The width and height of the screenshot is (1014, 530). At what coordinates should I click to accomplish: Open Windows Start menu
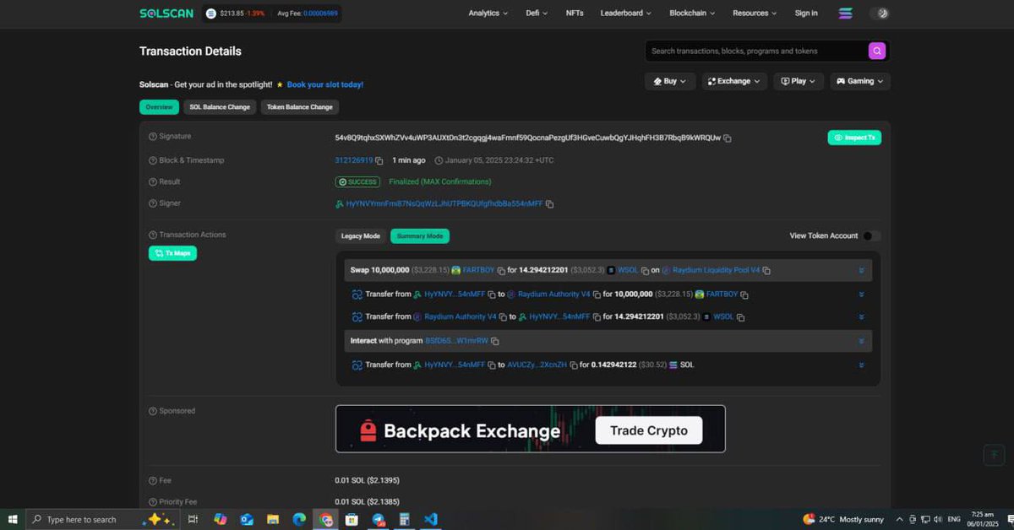tap(13, 519)
